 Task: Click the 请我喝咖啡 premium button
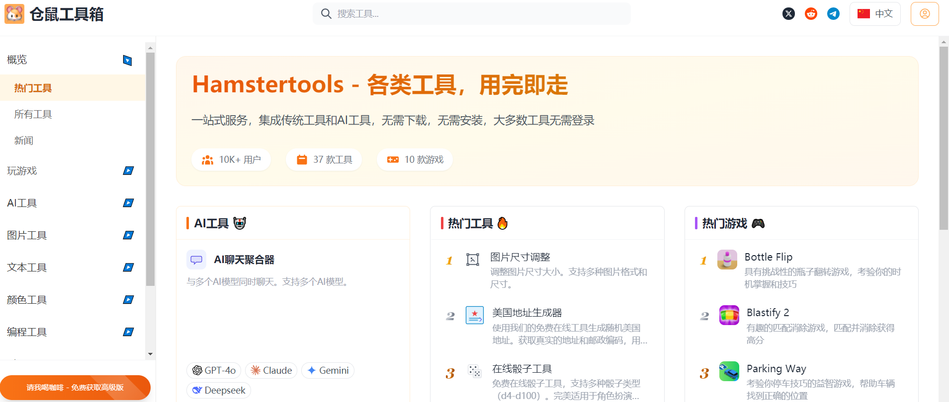point(75,387)
